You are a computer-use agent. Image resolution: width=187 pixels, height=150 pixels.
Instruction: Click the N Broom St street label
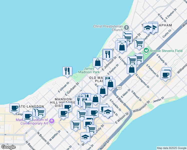coord(43,138)
